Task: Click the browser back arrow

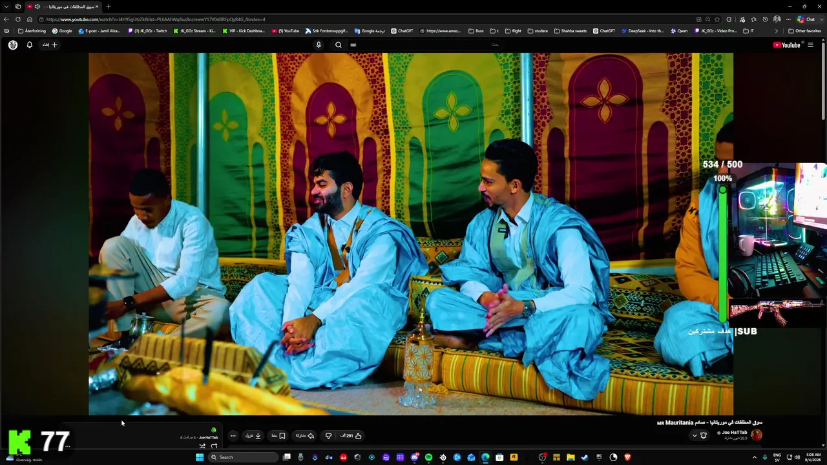Action: pyautogui.click(x=6, y=19)
